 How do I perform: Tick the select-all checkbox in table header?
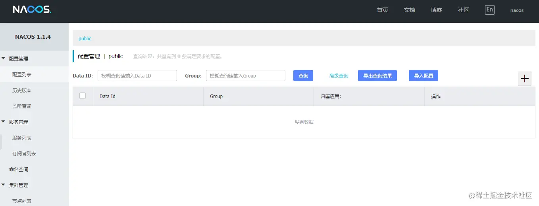83,96
